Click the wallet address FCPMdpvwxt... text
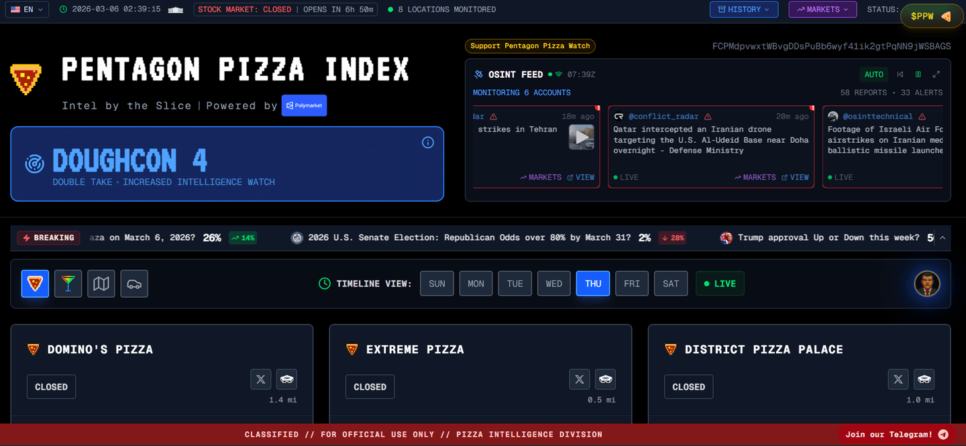 (831, 46)
